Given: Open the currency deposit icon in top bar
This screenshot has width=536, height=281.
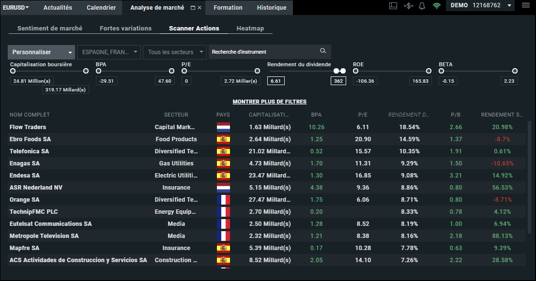Looking at the screenshot, I should (409, 6).
